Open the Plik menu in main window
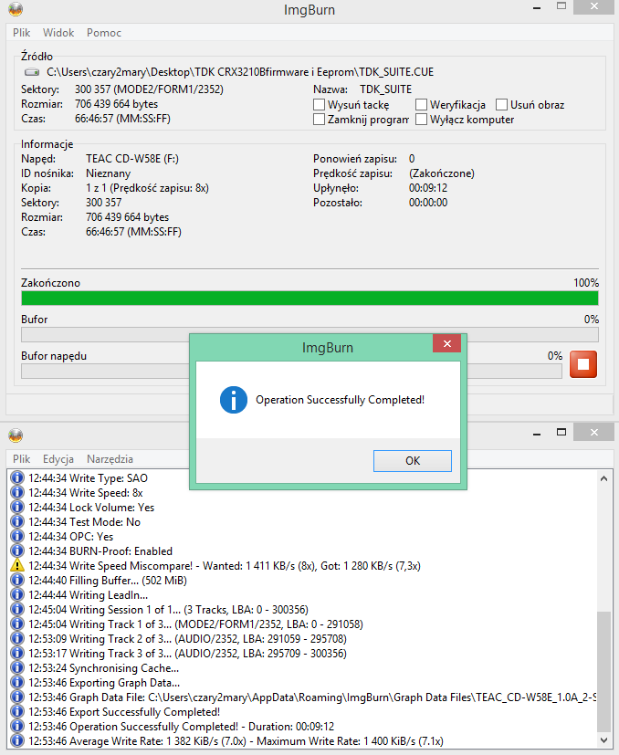619x755 pixels. pos(21,33)
